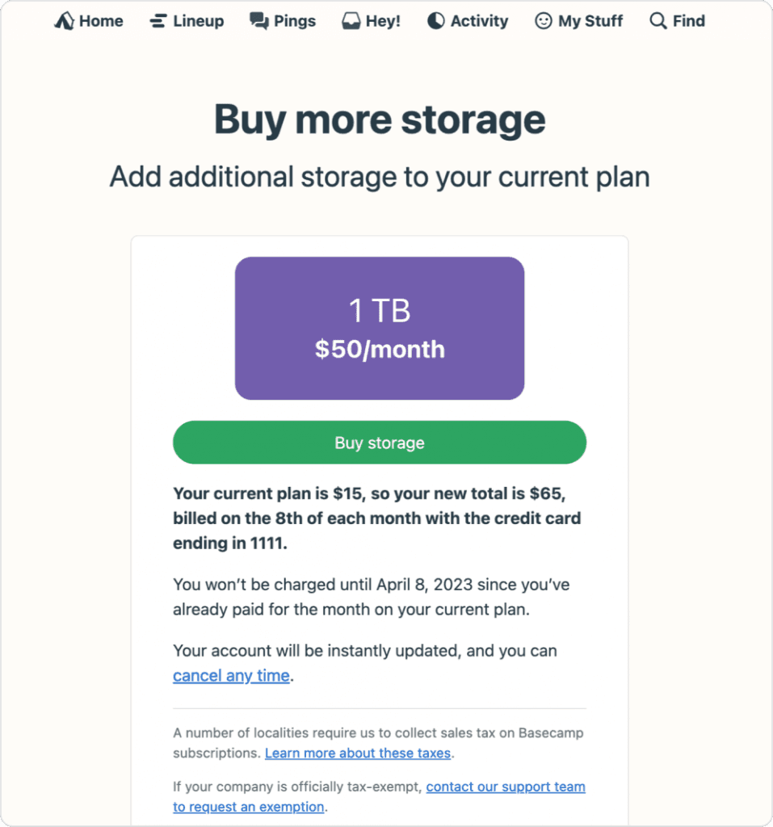Click 'contact our support team' exemption link
773x827 pixels.
(x=506, y=787)
